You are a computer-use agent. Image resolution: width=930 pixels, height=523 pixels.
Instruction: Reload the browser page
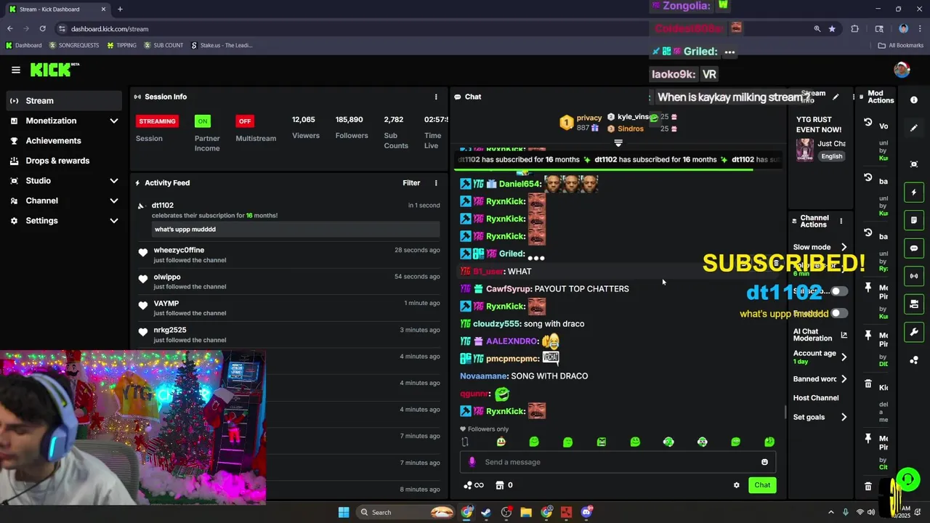(x=42, y=29)
